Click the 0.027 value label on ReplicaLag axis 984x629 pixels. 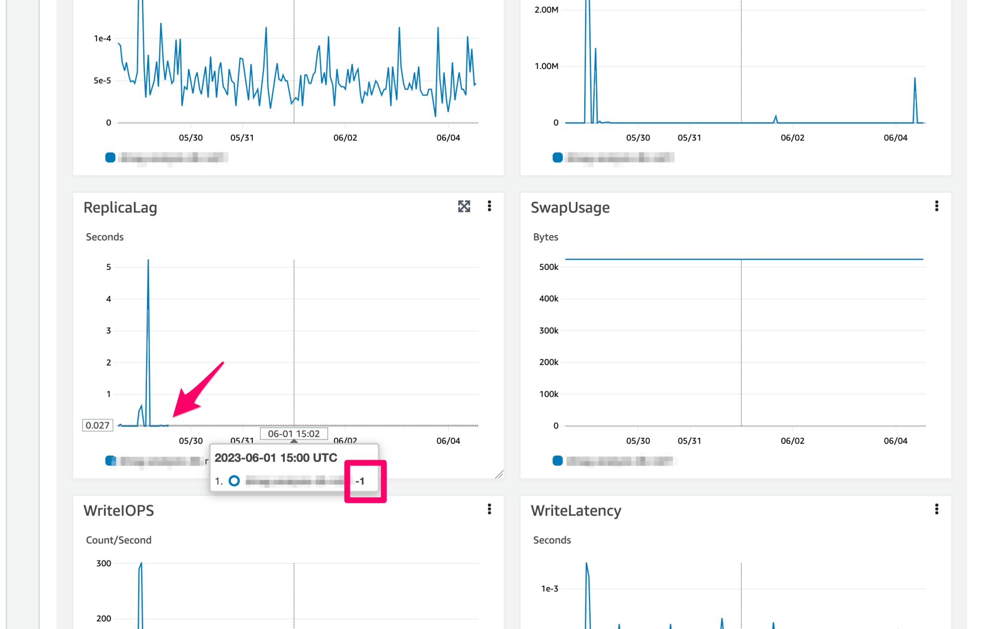tap(98, 425)
